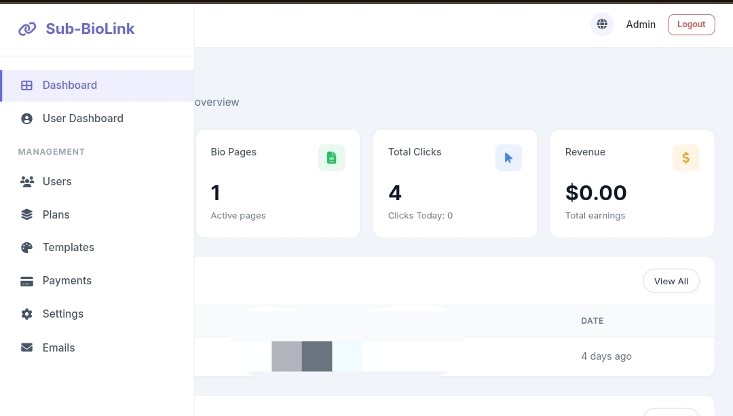Click the "Revenue" card title
This screenshot has width=733, height=416.
(x=585, y=152)
